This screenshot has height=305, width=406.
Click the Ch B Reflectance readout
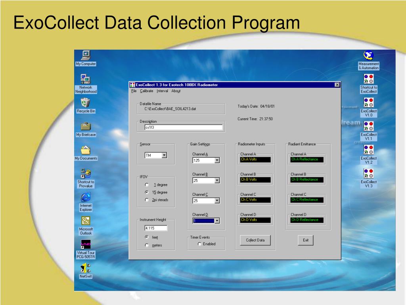click(307, 180)
